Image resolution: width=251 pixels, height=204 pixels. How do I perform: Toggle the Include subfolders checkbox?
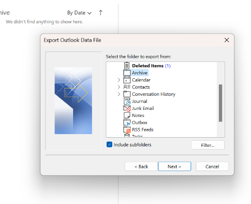109,145
